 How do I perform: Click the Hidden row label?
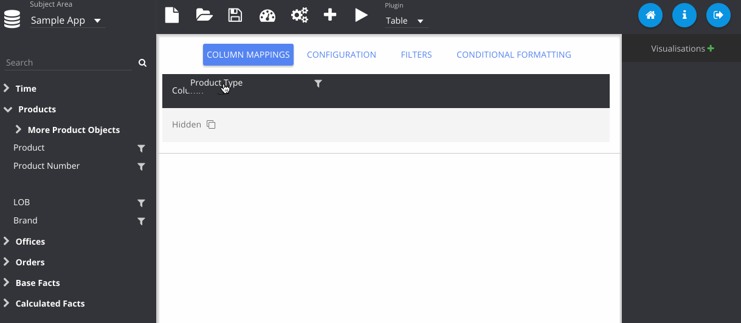pos(187,124)
